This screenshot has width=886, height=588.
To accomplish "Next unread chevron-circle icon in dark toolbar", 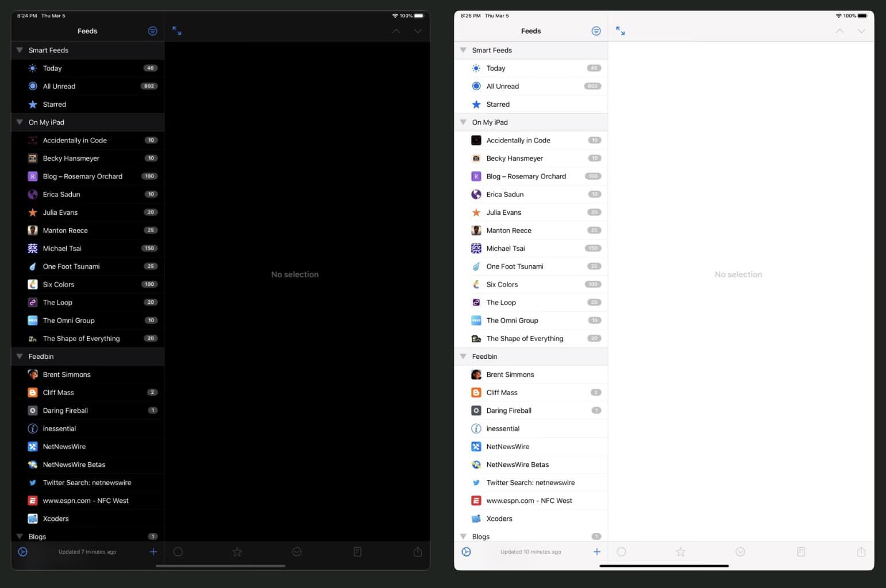I will (x=297, y=552).
